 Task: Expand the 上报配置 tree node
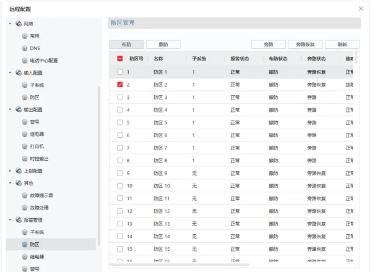click(10, 171)
